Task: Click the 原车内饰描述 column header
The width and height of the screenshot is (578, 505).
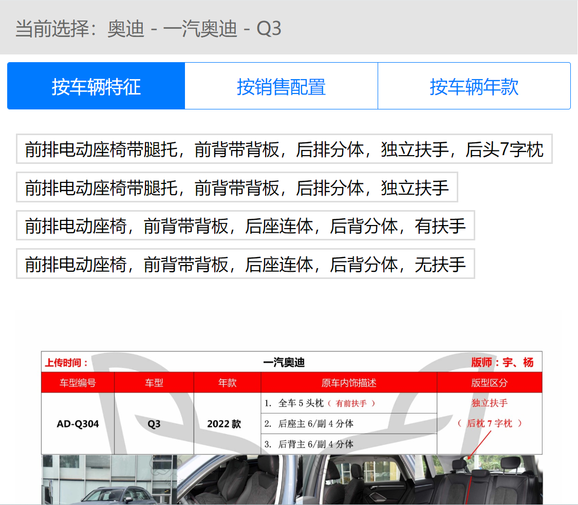Action: [349, 383]
